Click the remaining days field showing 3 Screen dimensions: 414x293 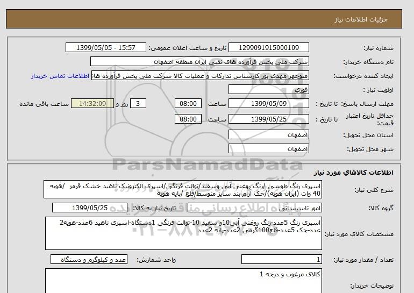(138, 103)
